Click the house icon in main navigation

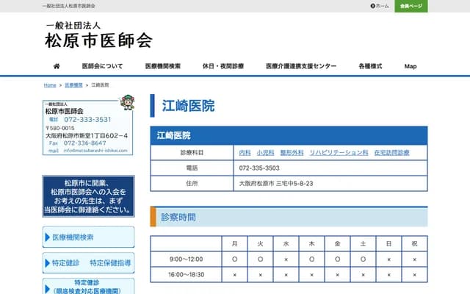[x=57, y=66]
